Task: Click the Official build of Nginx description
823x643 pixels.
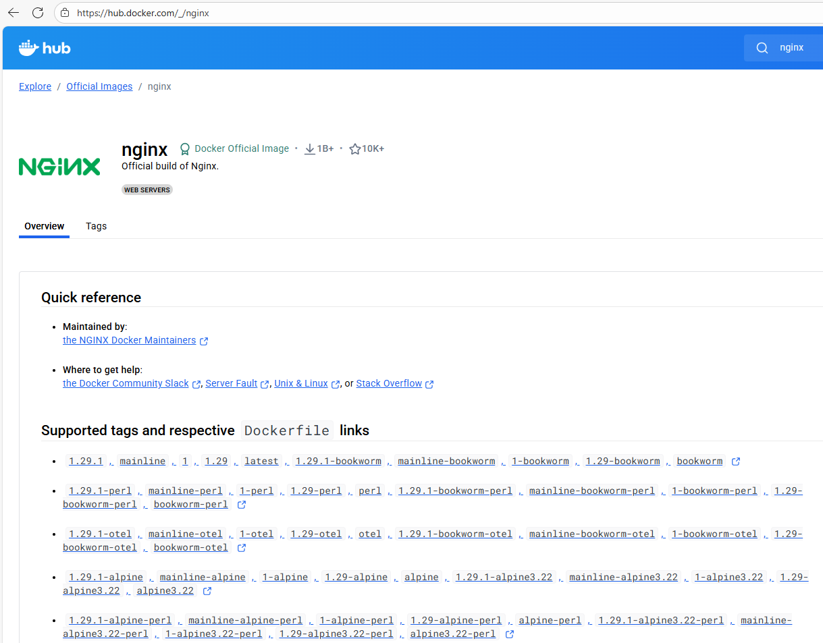Action: (x=170, y=166)
